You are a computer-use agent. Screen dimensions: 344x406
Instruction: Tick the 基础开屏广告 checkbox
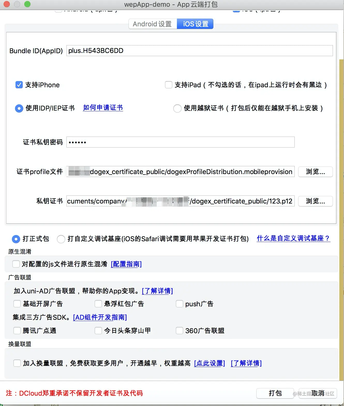17,304
